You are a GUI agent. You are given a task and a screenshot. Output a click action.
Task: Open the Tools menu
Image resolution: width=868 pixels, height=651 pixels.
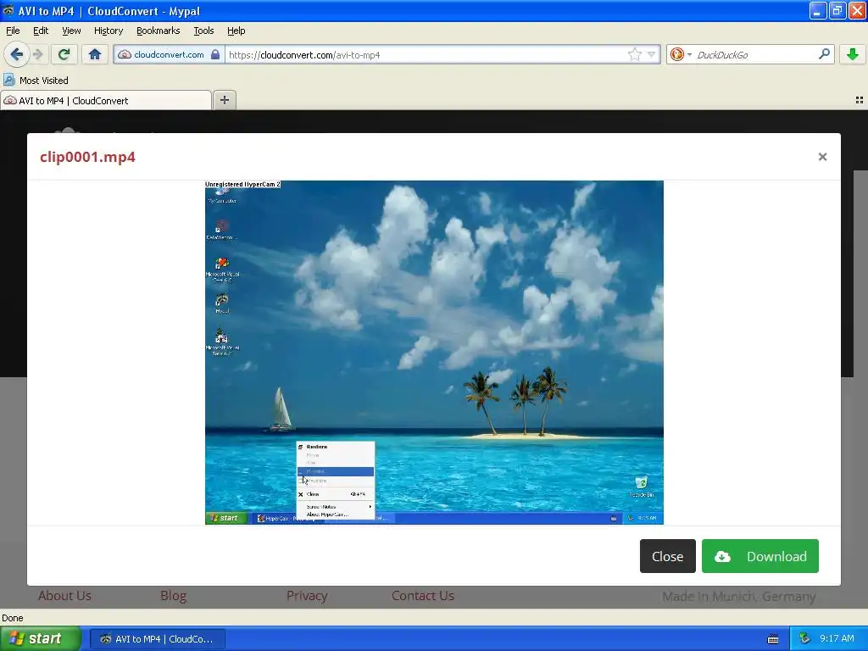pos(203,31)
